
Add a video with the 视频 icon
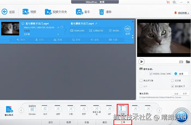pyautogui.click(x=26, y=12)
